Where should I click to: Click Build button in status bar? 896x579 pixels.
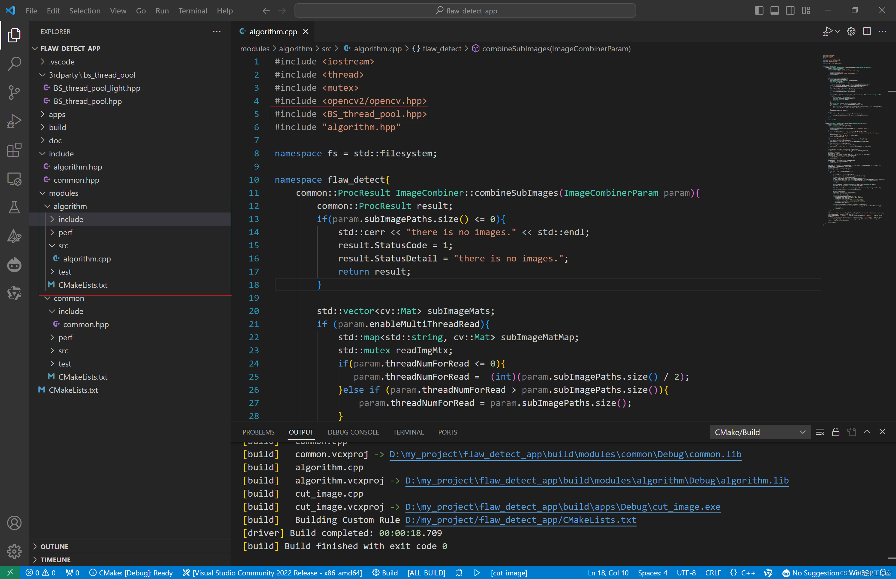point(385,573)
